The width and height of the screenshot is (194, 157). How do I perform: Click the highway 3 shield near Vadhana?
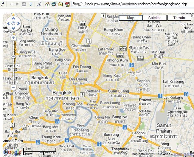[83, 95]
